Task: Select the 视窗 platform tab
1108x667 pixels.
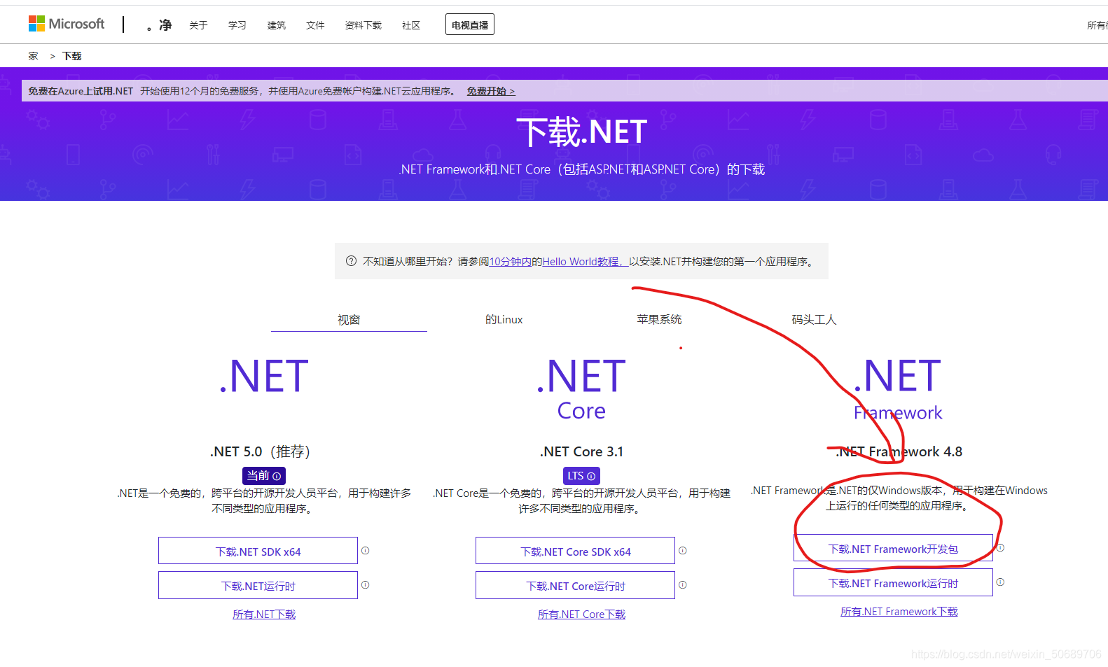Action: tap(349, 320)
